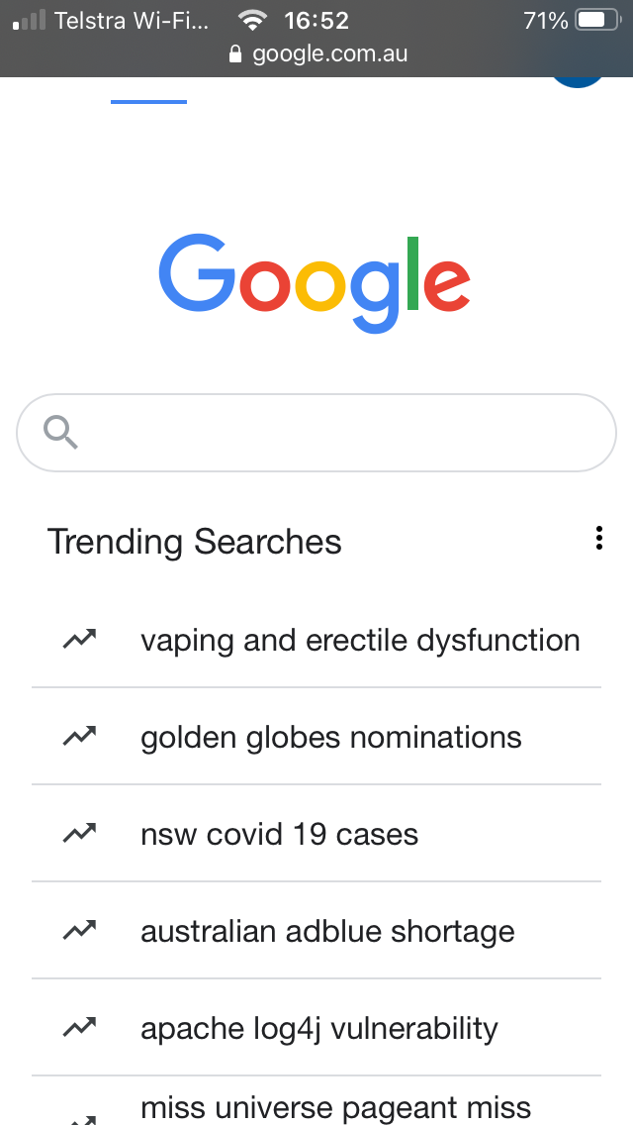Viewport: 633px width, 1125px height.
Task: Click the Google logo
Action: [x=315, y=282]
